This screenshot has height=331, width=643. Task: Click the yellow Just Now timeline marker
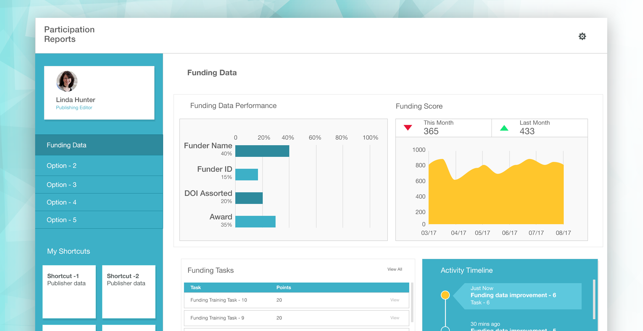[445, 295]
